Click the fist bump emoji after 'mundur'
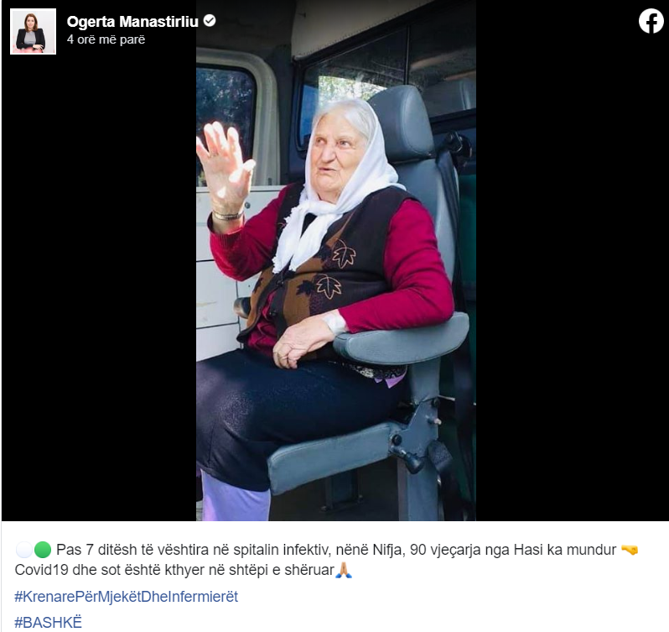 pos(630,550)
